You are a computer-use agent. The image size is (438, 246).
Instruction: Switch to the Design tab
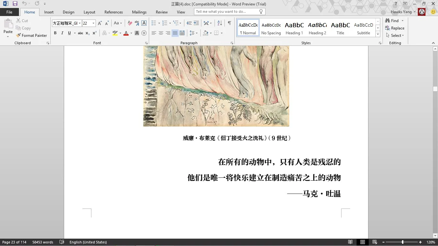point(69,12)
